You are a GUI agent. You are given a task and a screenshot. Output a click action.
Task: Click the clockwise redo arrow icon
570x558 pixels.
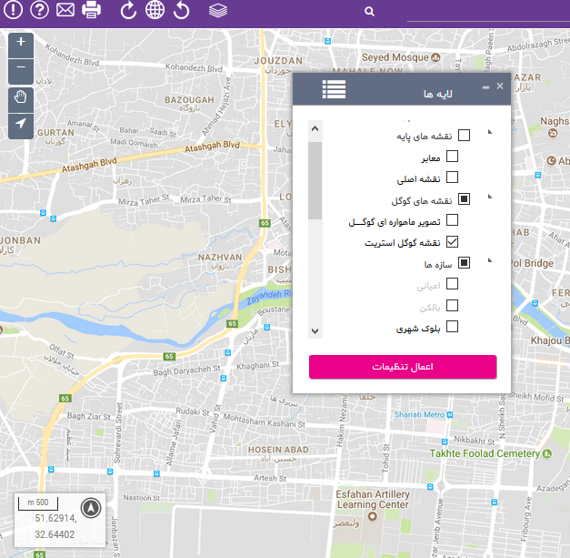coord(128,10)
